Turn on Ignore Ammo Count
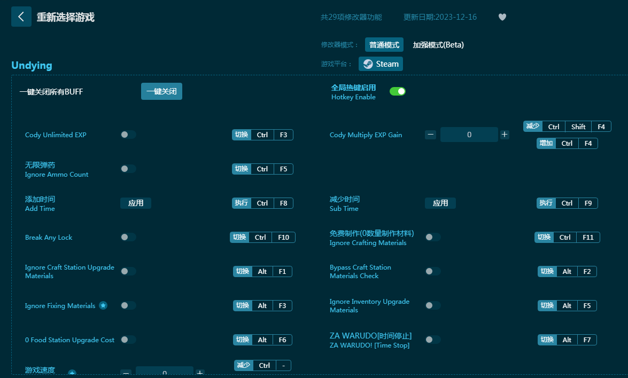The width and height of the screenshot is (628, 378). click(x=128, y=169)
